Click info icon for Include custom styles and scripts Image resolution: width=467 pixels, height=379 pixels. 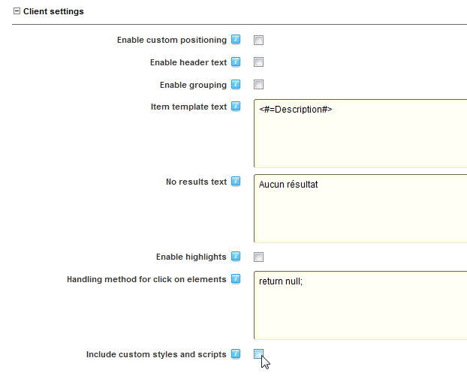[x=236, y=353]
